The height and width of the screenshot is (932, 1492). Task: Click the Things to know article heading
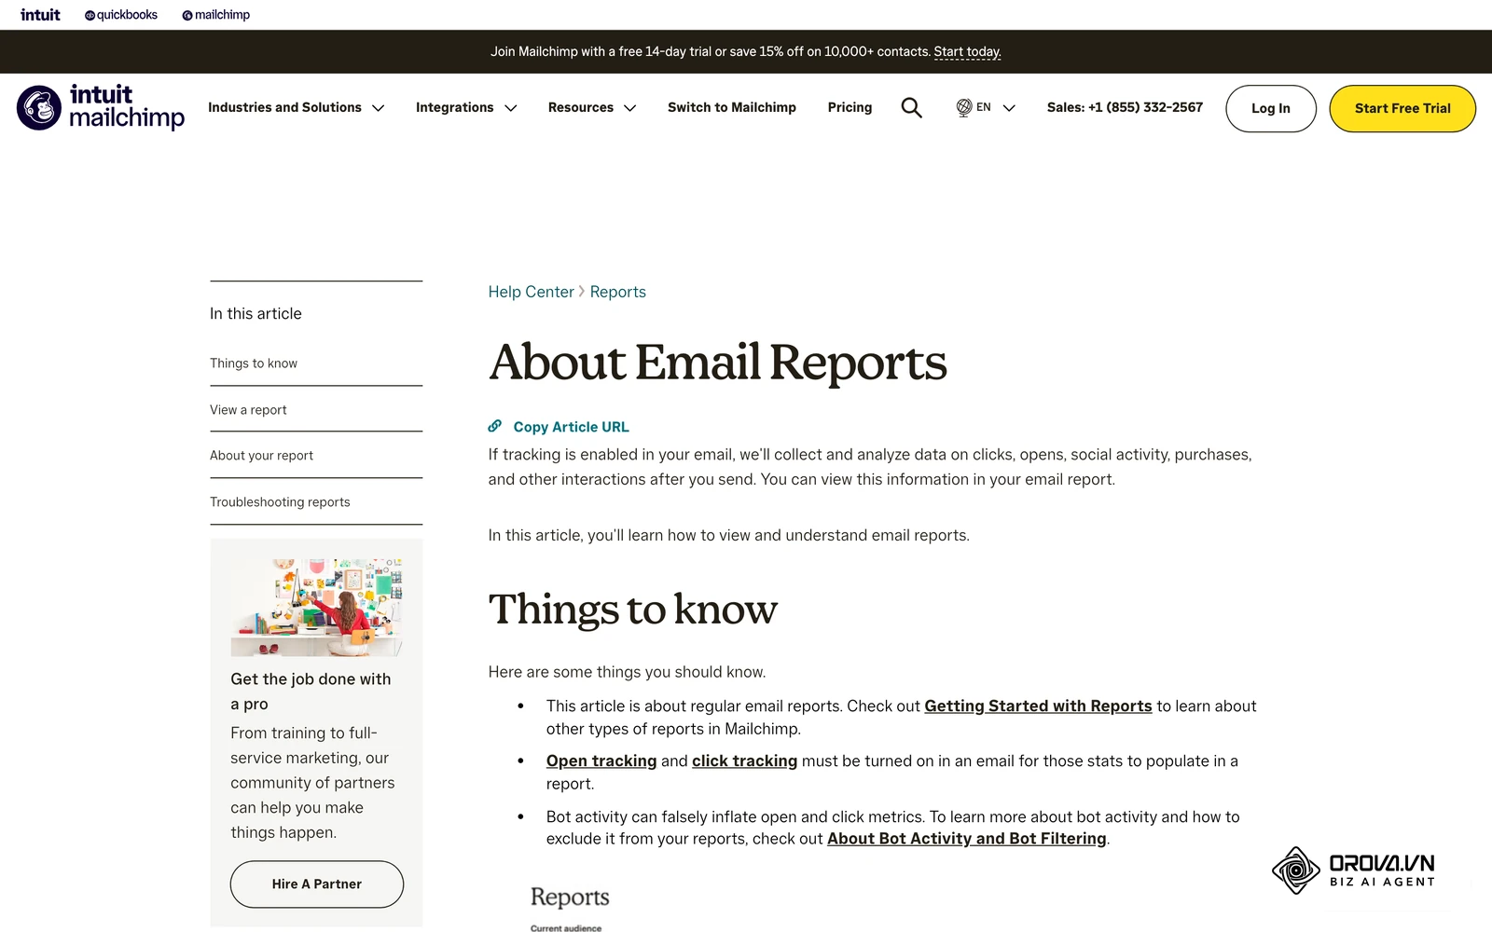point(632,610)
